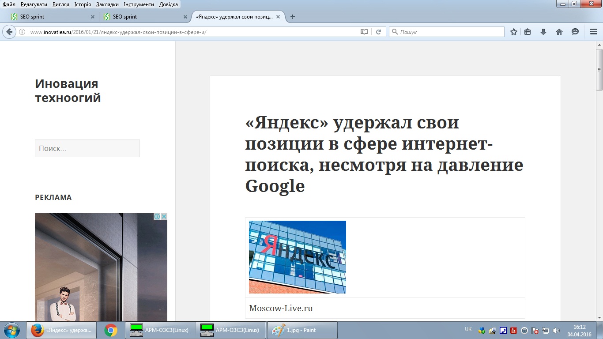Go to the Firefox home page

(559, 32)
